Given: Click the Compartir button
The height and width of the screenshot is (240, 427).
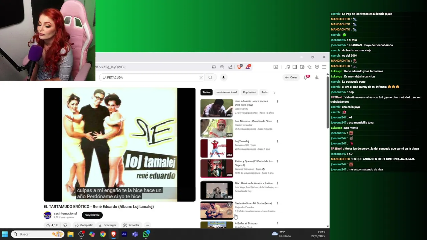Looking at the screenshot, I should (84, 225).
